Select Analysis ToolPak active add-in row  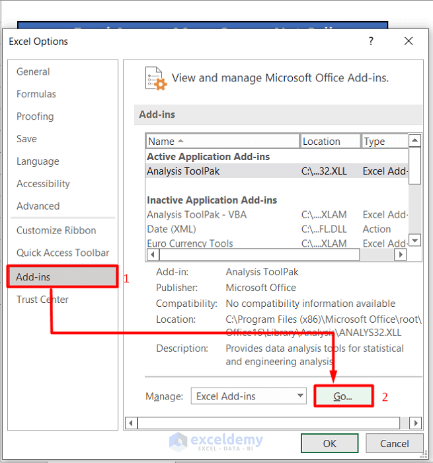(277, 171)
